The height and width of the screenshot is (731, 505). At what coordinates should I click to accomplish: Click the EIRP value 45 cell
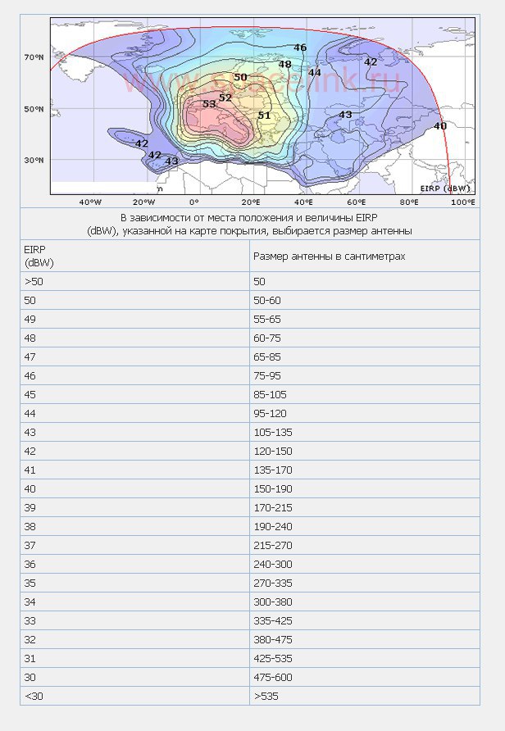134,394
